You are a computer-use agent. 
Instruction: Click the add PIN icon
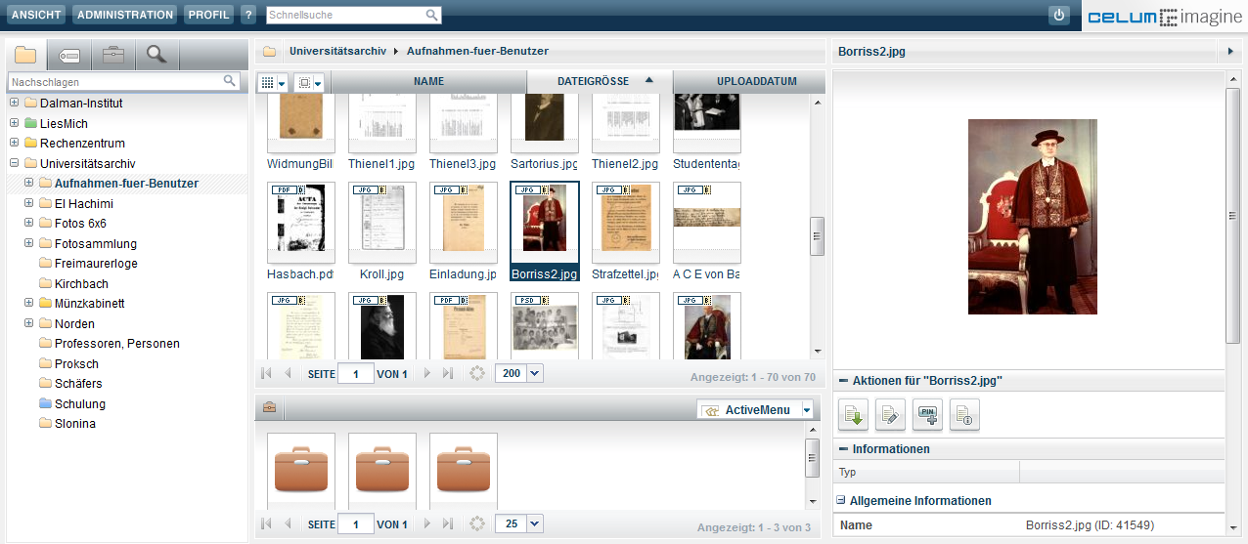(x=927, y=415)
